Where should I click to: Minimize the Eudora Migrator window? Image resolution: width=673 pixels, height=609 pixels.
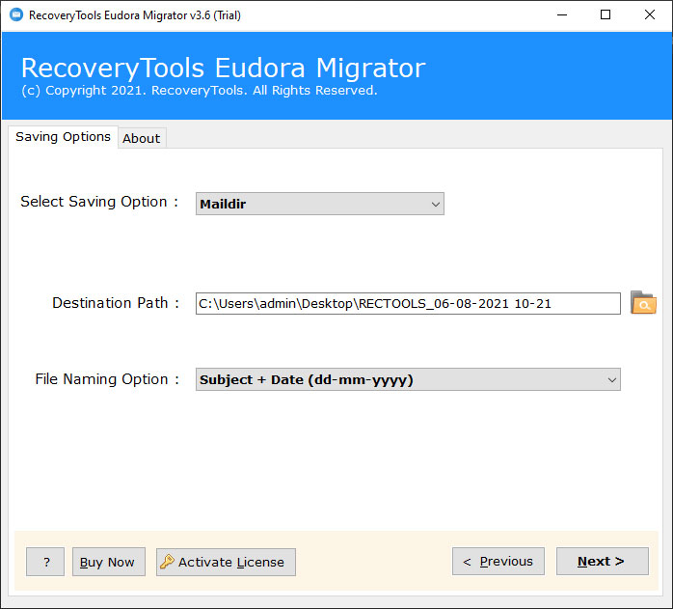[x=562, y=15]
